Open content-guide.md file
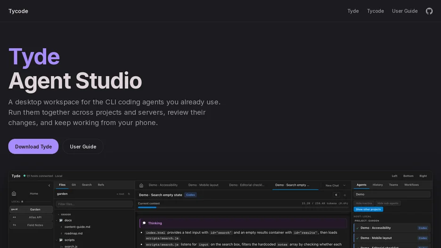Viewport: 441px width, 248px height. [x=77, y=227]
